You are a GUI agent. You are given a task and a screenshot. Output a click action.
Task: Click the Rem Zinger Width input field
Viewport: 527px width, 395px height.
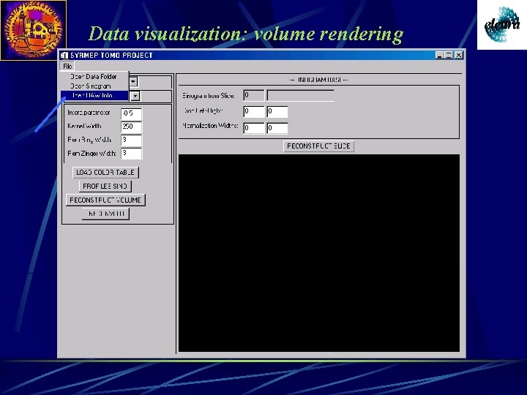point(132,153)
